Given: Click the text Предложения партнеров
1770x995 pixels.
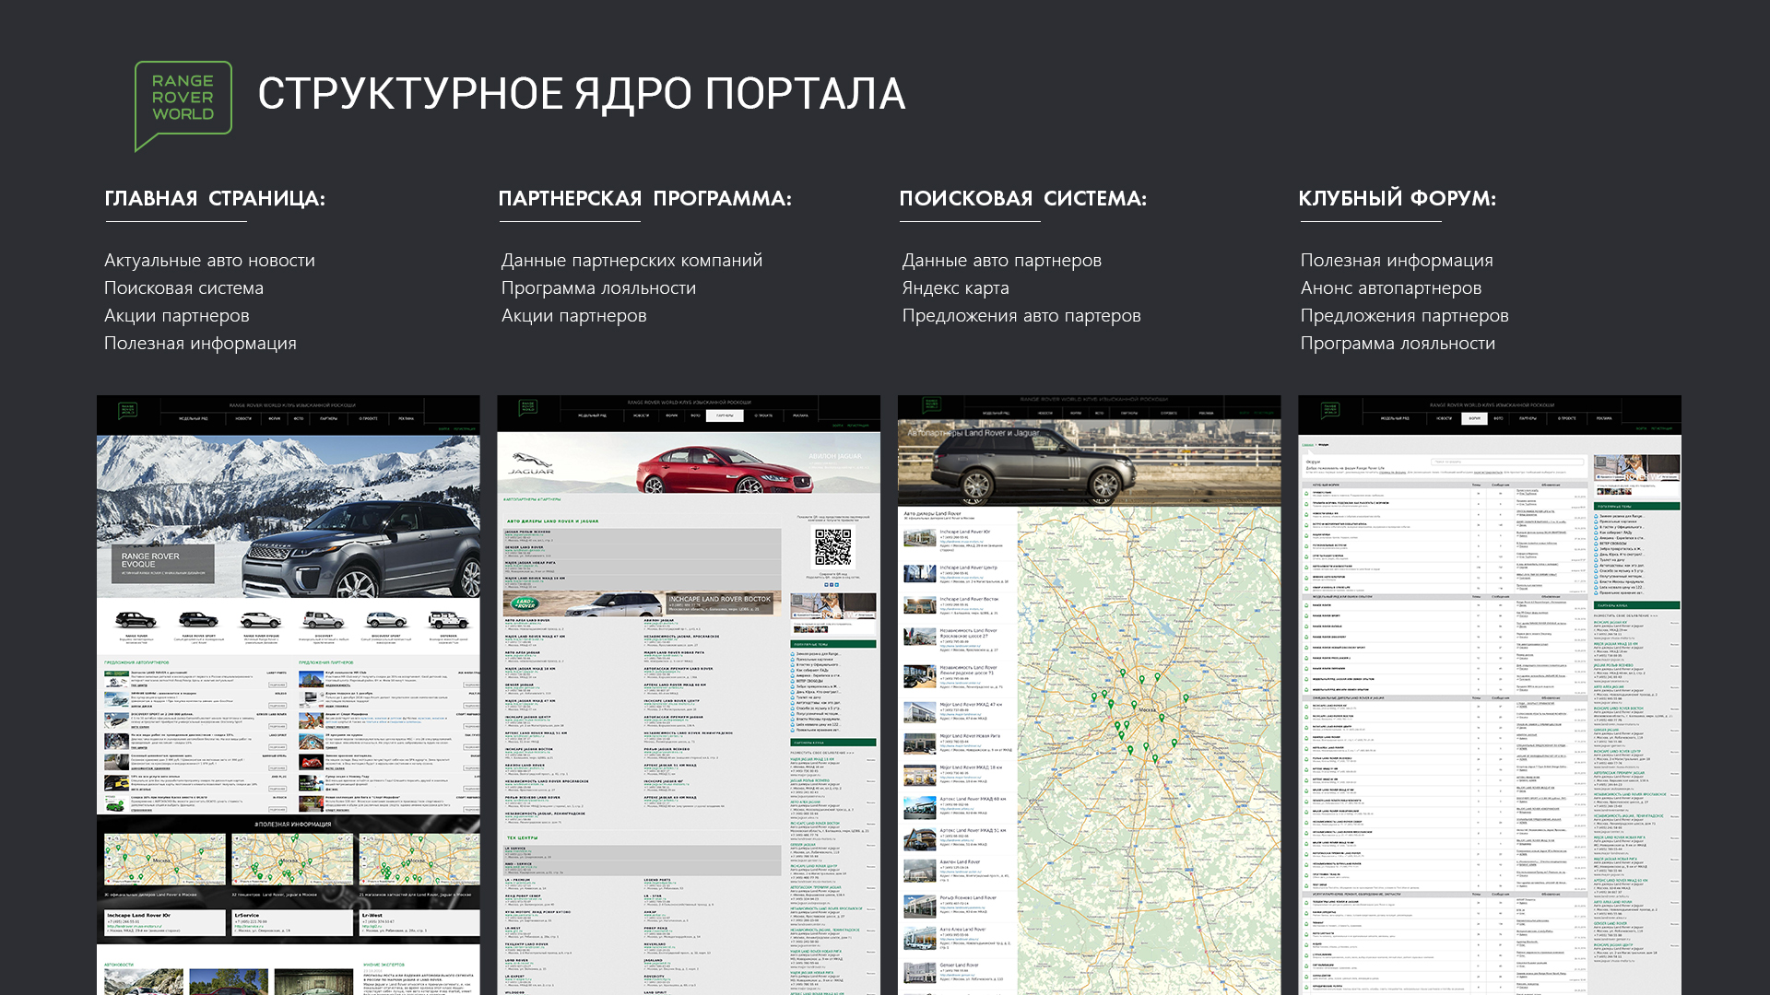Looking at the screenshot, I should (1404, 316).
